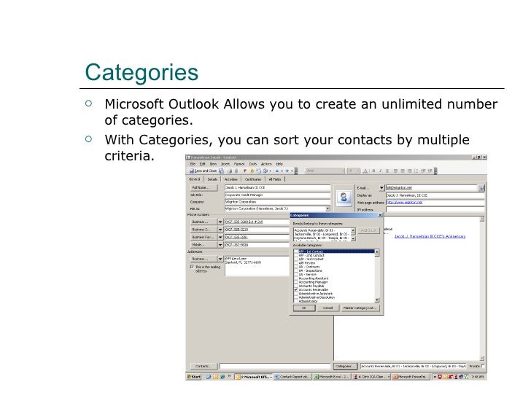The height and width of the screenshot is (398, 531).
Task: Click the Bullets list icon
Action: point(416,171)
